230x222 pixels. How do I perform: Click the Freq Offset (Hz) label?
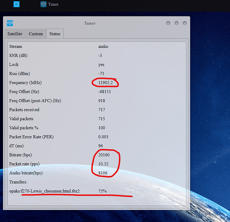[24, 92]
